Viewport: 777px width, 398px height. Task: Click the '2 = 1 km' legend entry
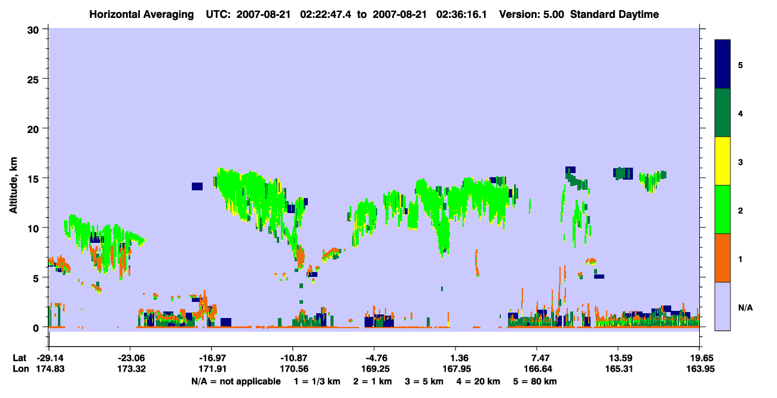(373, 381)
